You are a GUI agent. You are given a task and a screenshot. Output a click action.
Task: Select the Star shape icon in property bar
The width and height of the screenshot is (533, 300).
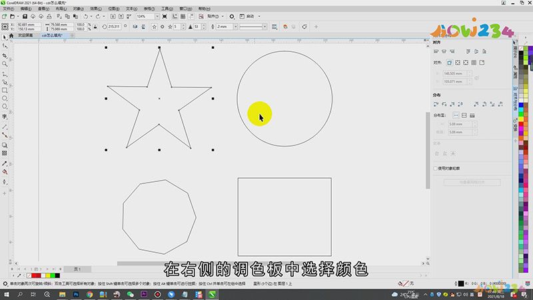click(154, 27)
